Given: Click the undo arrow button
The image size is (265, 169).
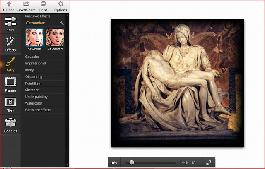Looking at the screenshot, I should (x=114, y=162).
